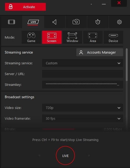Click the "Press Ctrl + F9" hint text
The image size is (130, 168).
[x=65, y=140]
